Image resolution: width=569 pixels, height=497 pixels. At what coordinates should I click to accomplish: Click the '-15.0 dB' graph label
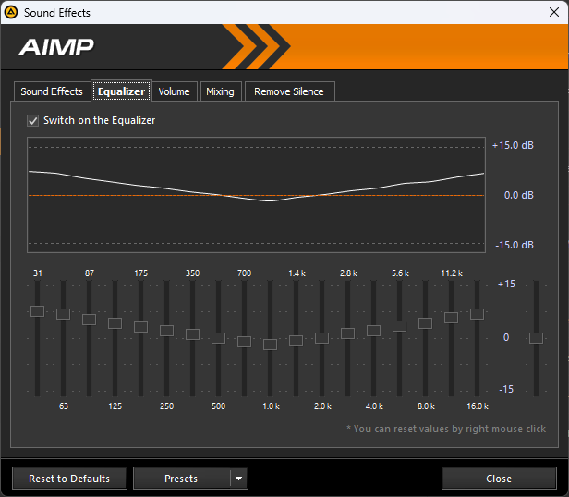(x=515, y=245)
